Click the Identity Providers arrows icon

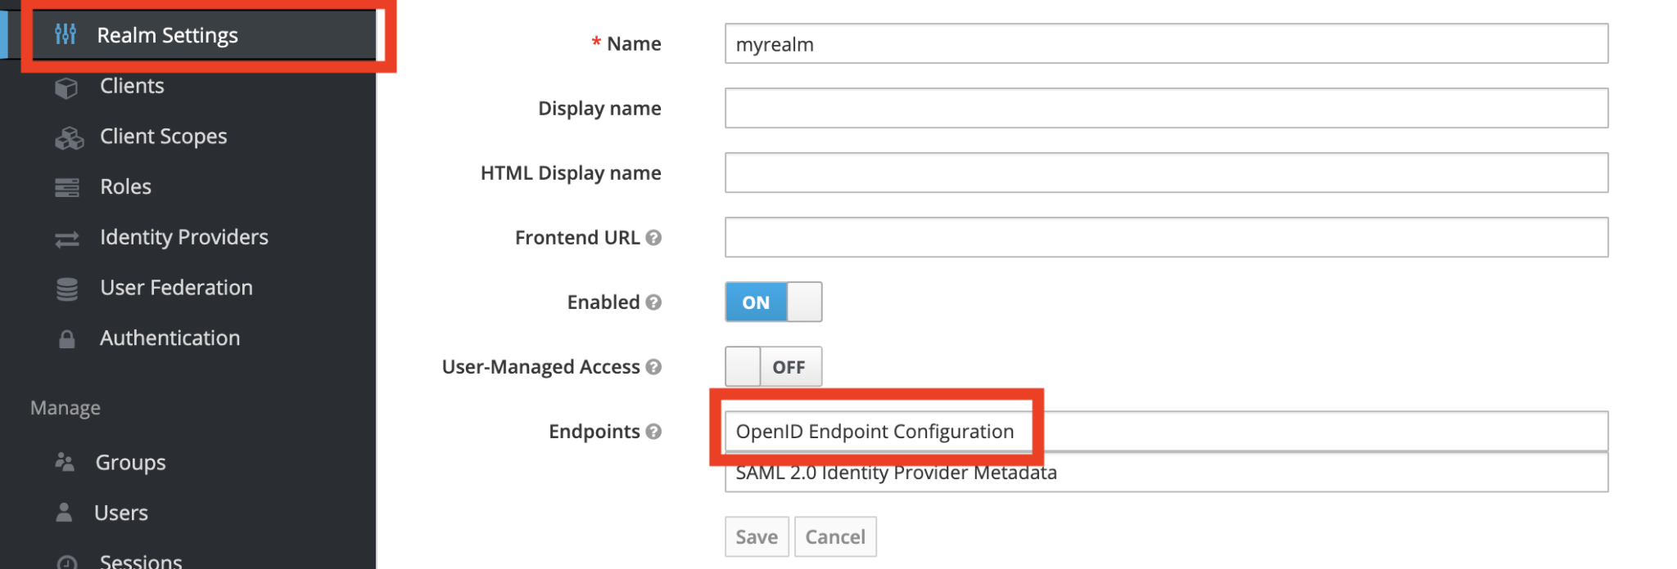point(67,239)
